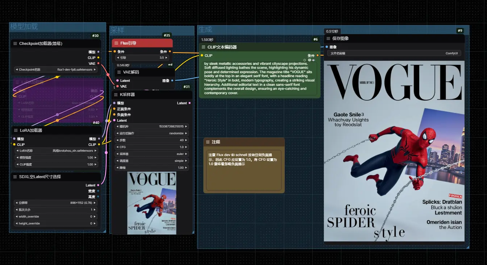Viewport: 487px width, 265px height.
Task: Open the Checkpoint名称 model selector
Action: (56, 70)
